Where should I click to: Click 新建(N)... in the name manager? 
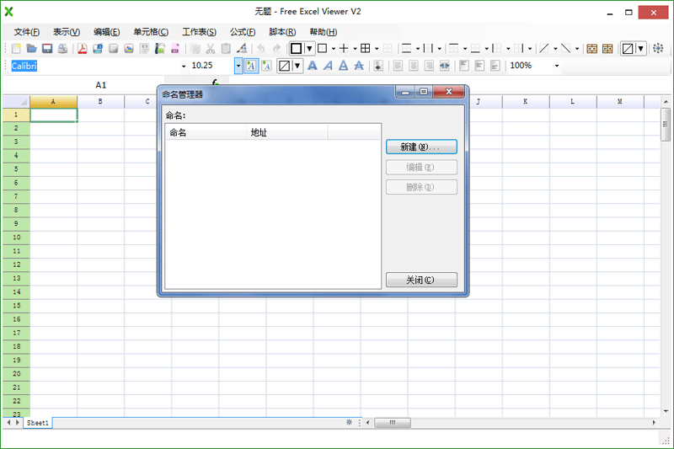(x=421, y=147)
